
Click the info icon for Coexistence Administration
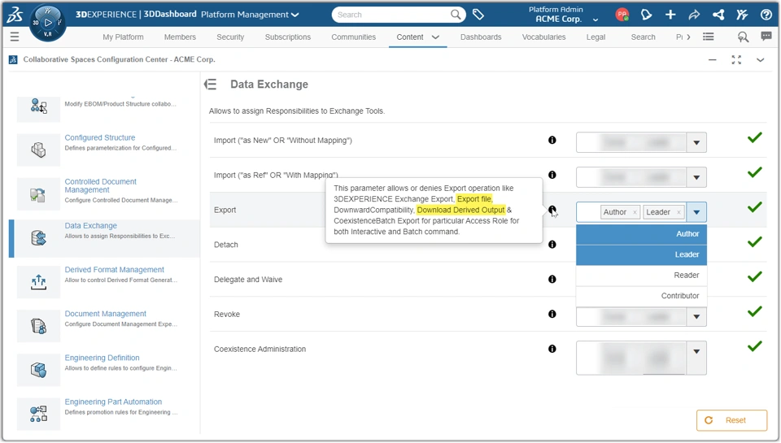click(552, 349)
